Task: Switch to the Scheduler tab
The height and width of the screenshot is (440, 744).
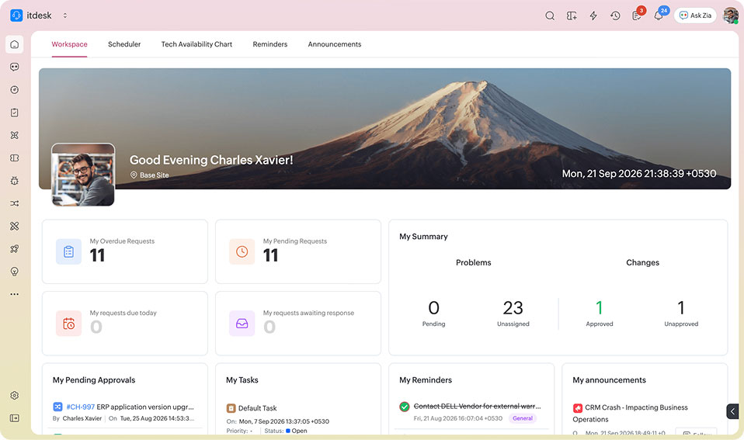Action: 124,44
